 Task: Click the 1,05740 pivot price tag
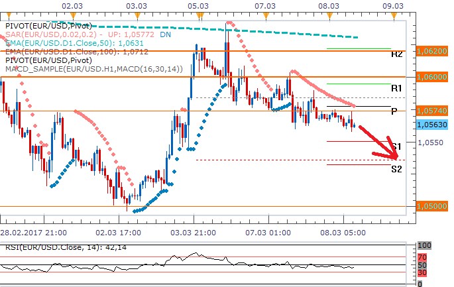tap(432, 111)
